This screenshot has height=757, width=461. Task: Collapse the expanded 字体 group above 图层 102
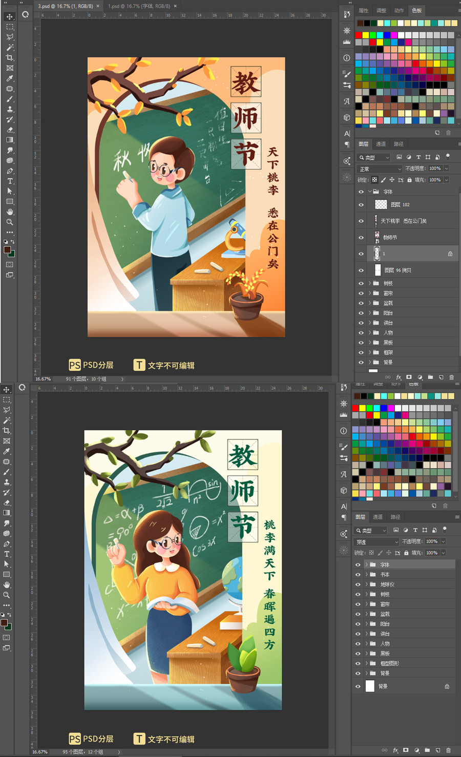[370, 192]
